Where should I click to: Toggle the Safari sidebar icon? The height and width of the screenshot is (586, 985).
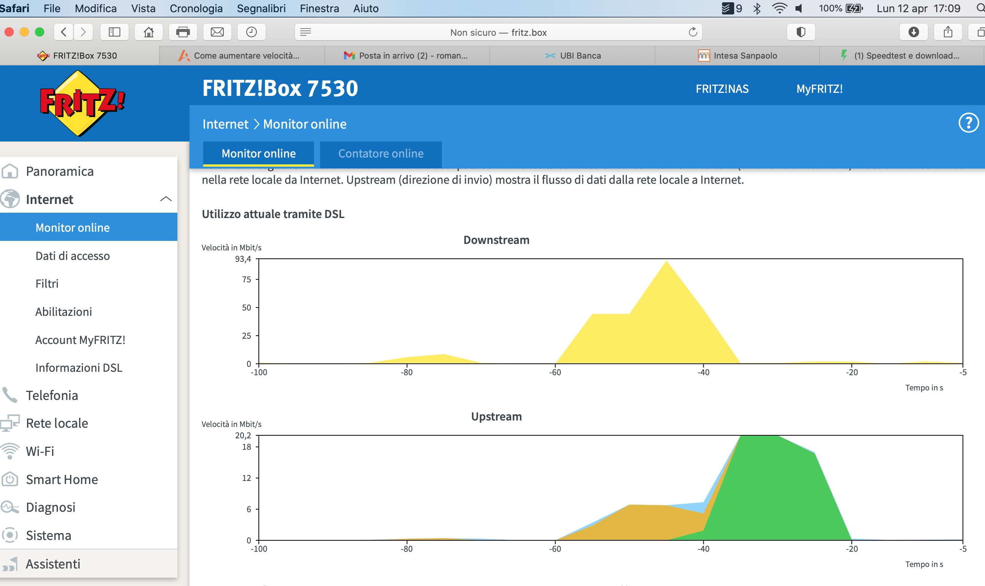114,32
